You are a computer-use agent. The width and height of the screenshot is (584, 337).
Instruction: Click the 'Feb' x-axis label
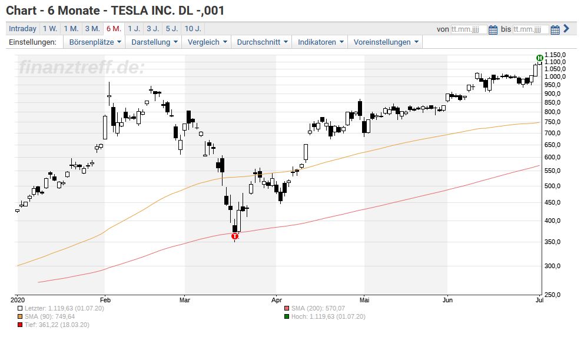pyautogui.click(x=105, y=300)
